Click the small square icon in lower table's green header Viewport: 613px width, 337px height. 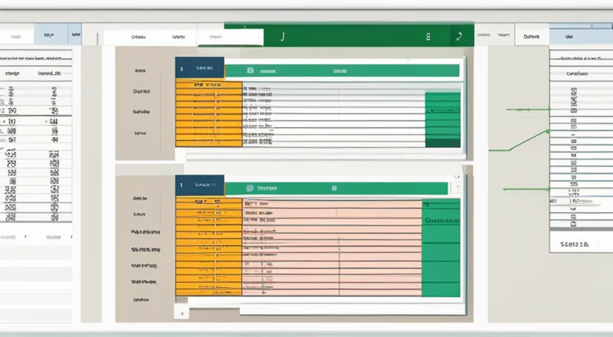point(250,187)
